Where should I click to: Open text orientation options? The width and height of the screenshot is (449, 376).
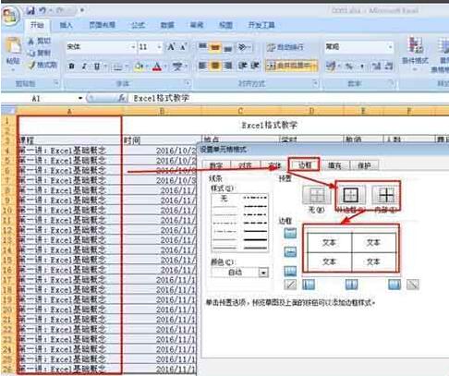coord(245,47)
